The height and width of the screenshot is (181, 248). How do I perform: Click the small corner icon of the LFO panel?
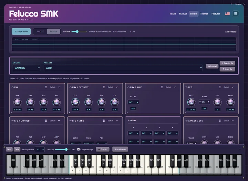coord(185,112)
